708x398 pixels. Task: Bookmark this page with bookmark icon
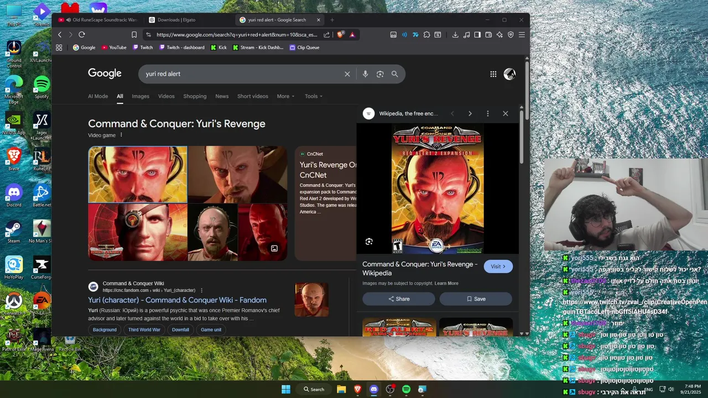point(134,34)
